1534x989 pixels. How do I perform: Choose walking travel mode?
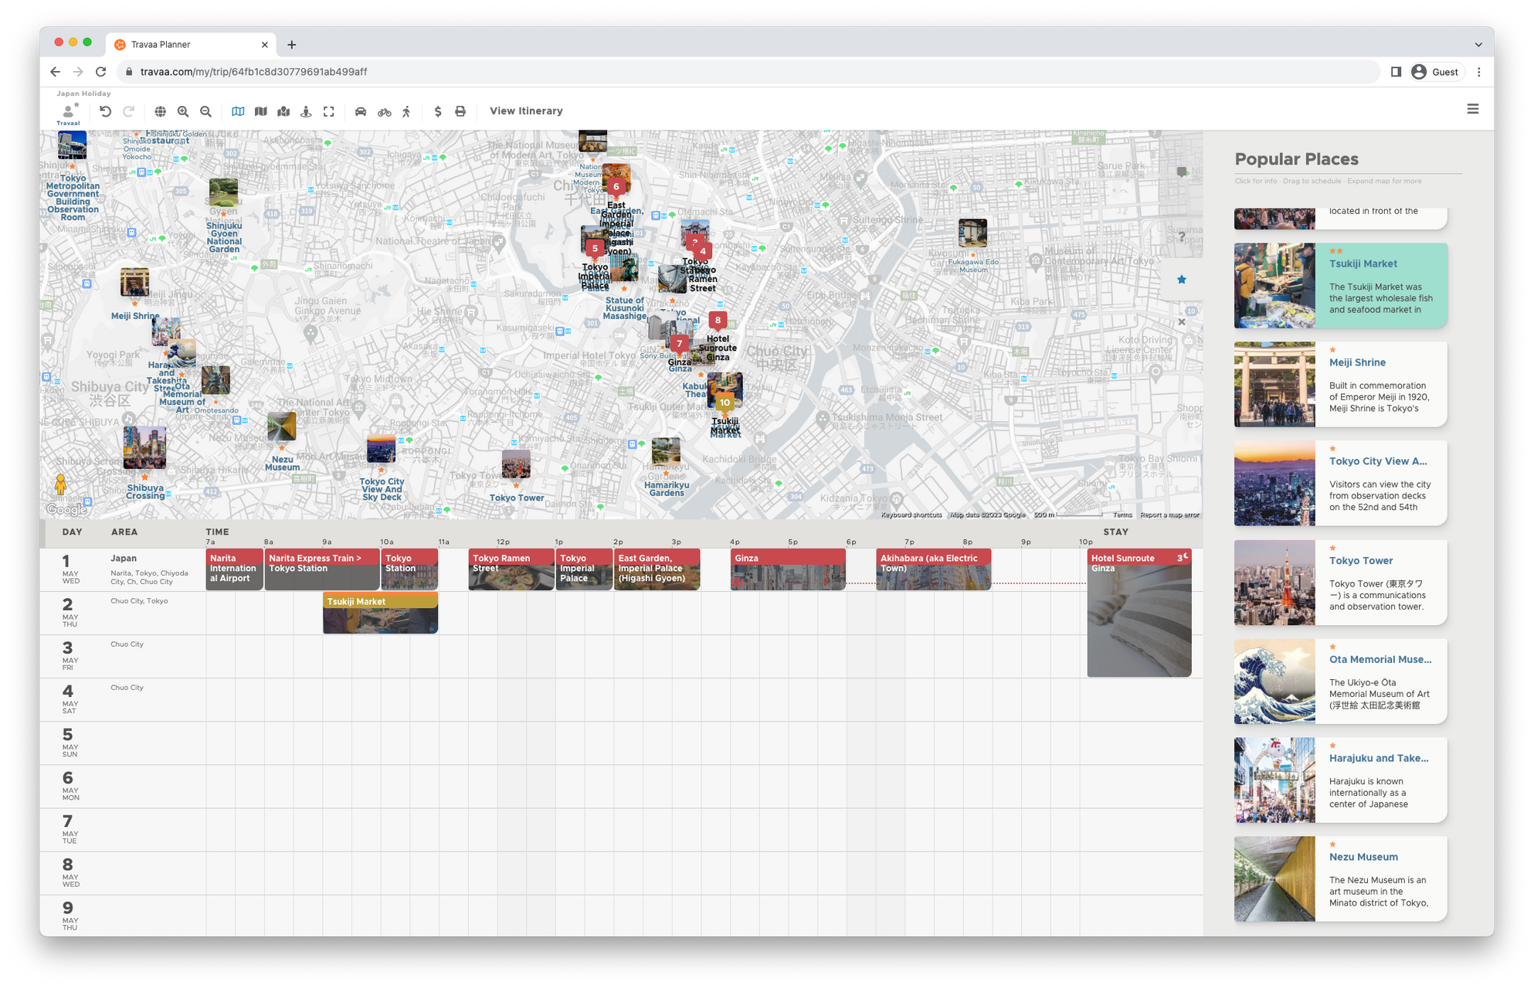[406, 111]
